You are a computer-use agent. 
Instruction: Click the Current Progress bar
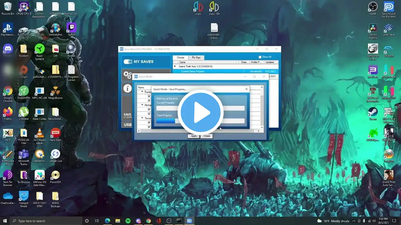coord(200,108)
